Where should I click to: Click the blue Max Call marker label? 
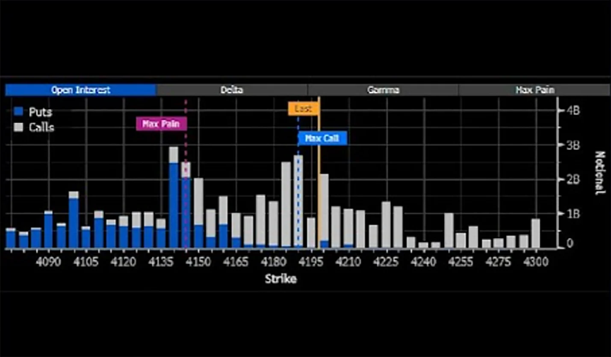(x=322, y=138)
